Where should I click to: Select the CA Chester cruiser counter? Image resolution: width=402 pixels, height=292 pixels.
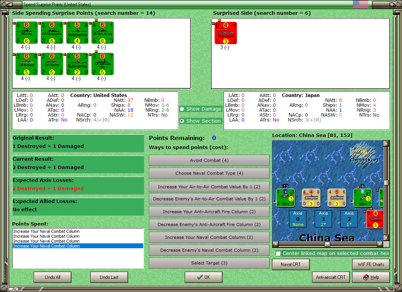pos(52,64)
